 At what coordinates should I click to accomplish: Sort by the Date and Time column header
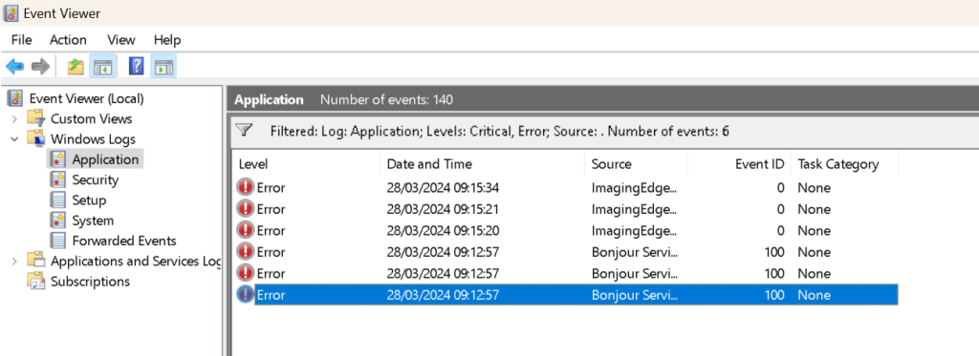(x=483, y=164)
